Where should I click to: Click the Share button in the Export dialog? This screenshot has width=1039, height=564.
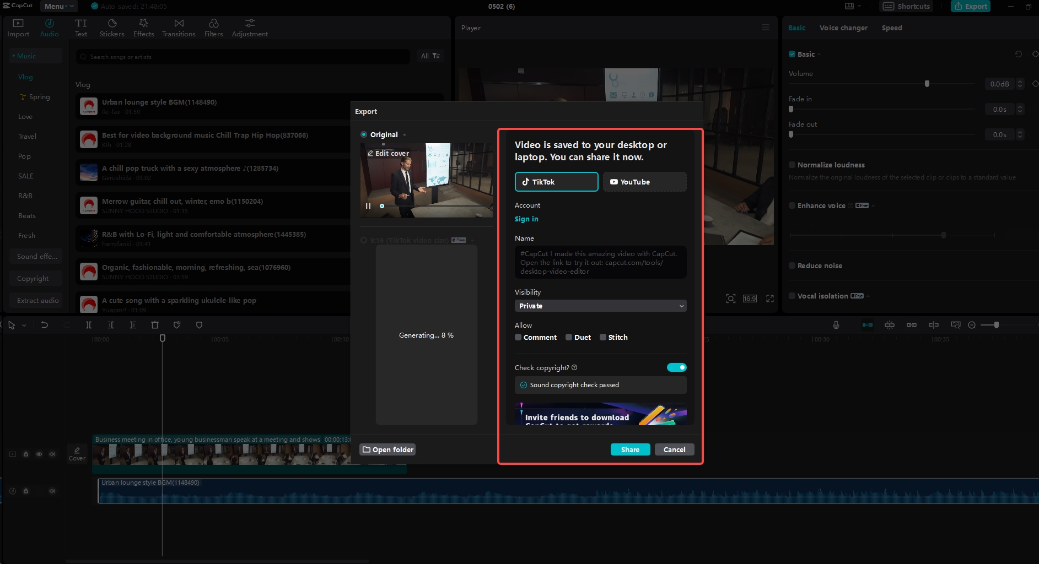[x=631, y=449]
